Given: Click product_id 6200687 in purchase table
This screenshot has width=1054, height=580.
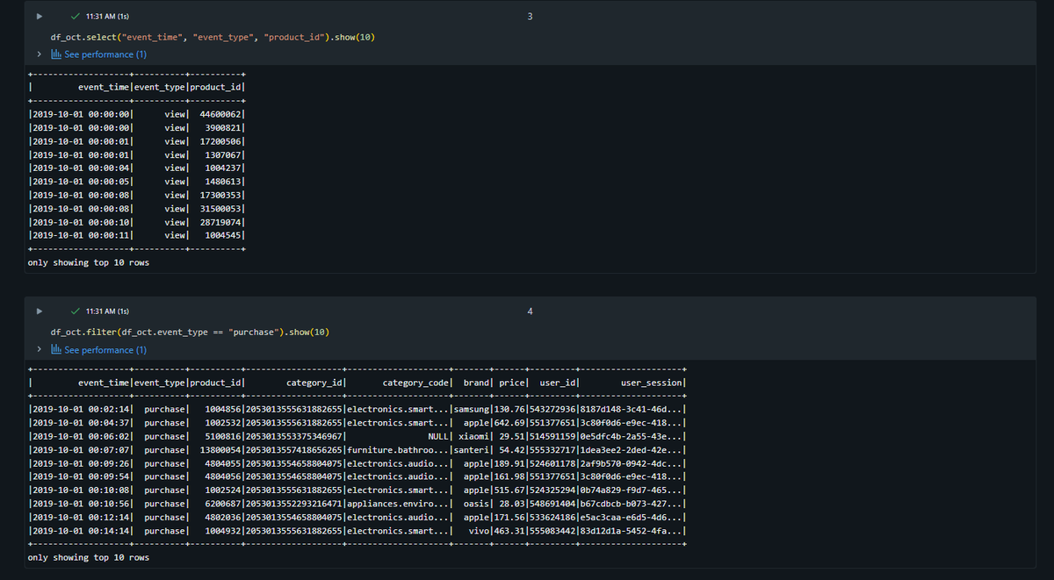Looking at the screenshot, I should coord(223,504).
